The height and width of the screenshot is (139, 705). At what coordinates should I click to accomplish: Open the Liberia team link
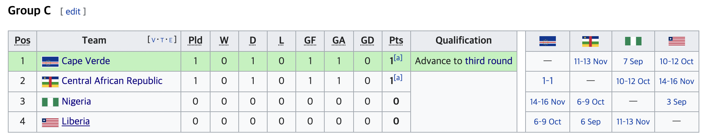(x=75, y=121)
